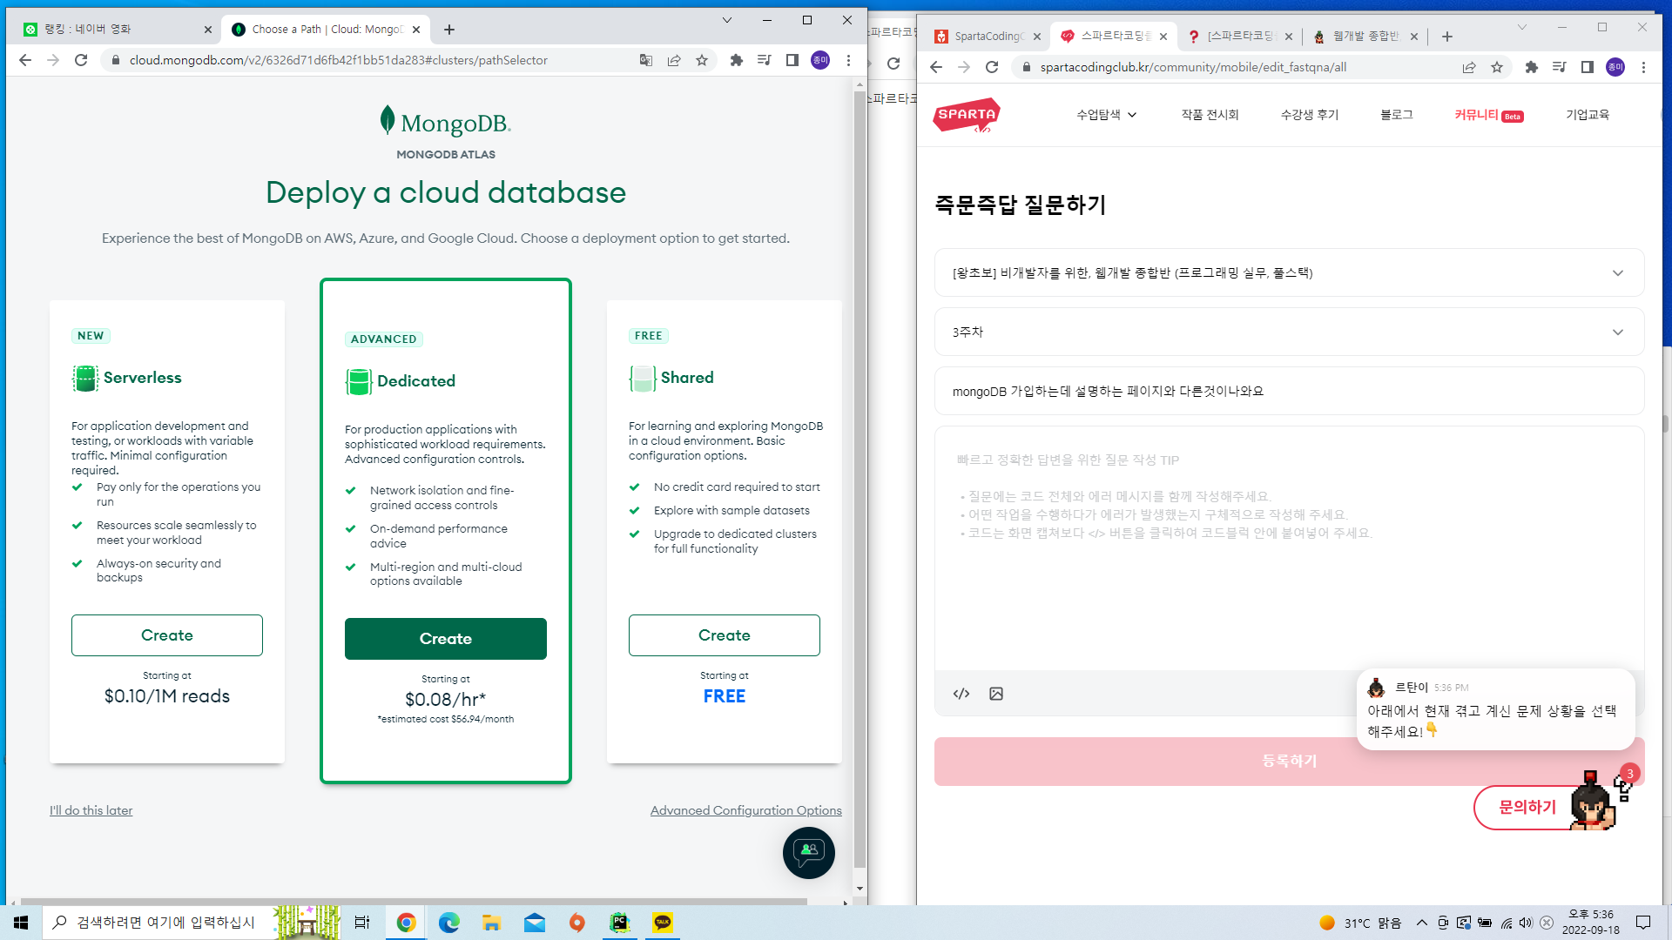Open the MongoDB support chat bubble

coord(808,852)
